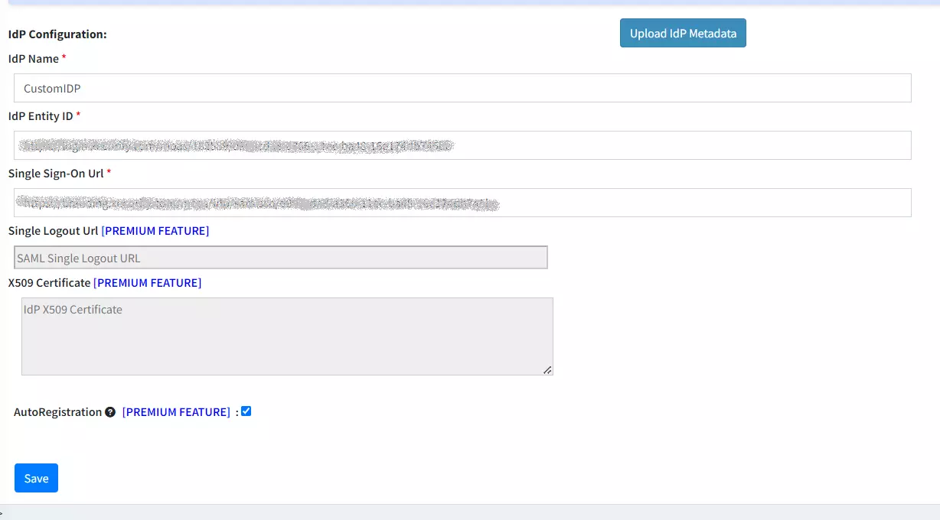Save the IdP configuration
Viewport: 940px width, 520px height.
[36, 478]
